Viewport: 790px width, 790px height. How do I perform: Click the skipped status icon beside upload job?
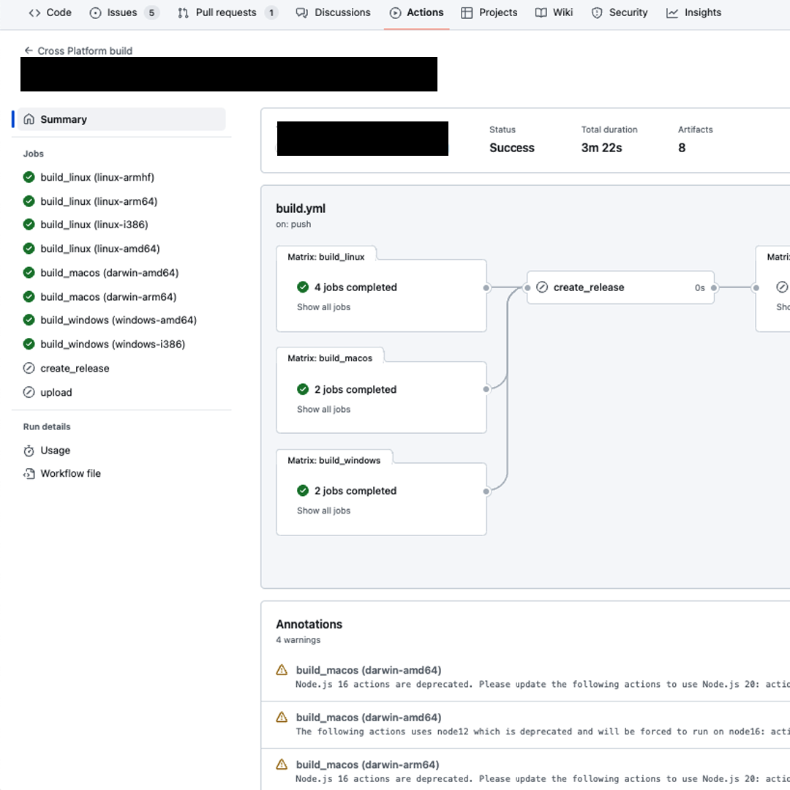tap(29, 393)
